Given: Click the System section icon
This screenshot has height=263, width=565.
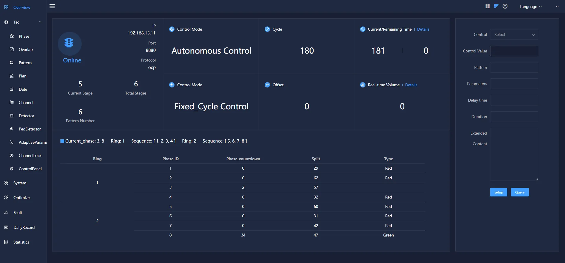Looking at the screenshot, I should click(x=6, y=183).
